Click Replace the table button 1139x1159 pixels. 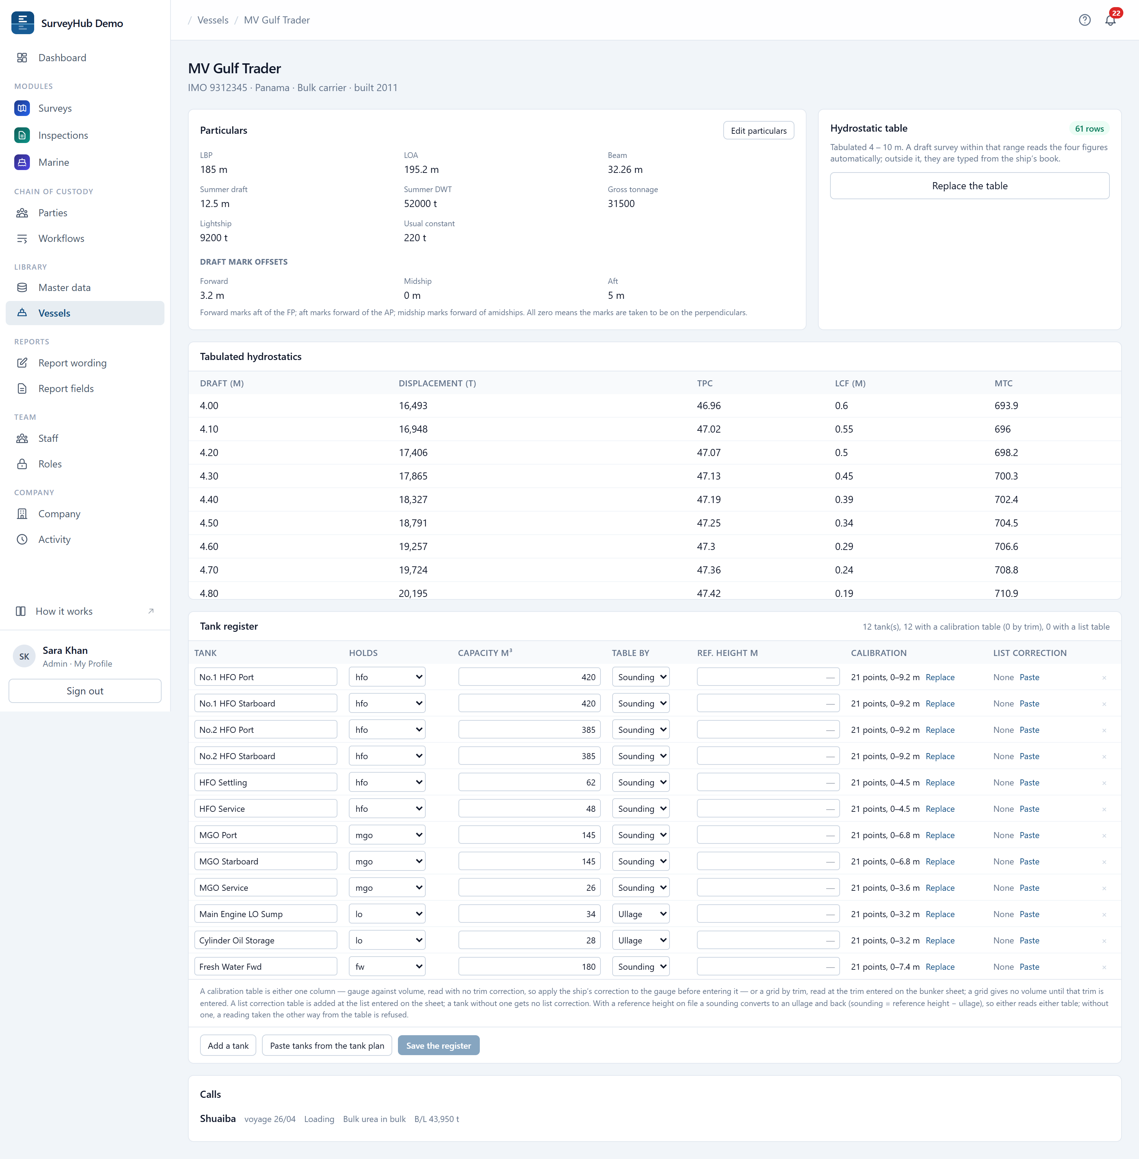(969, 186)
